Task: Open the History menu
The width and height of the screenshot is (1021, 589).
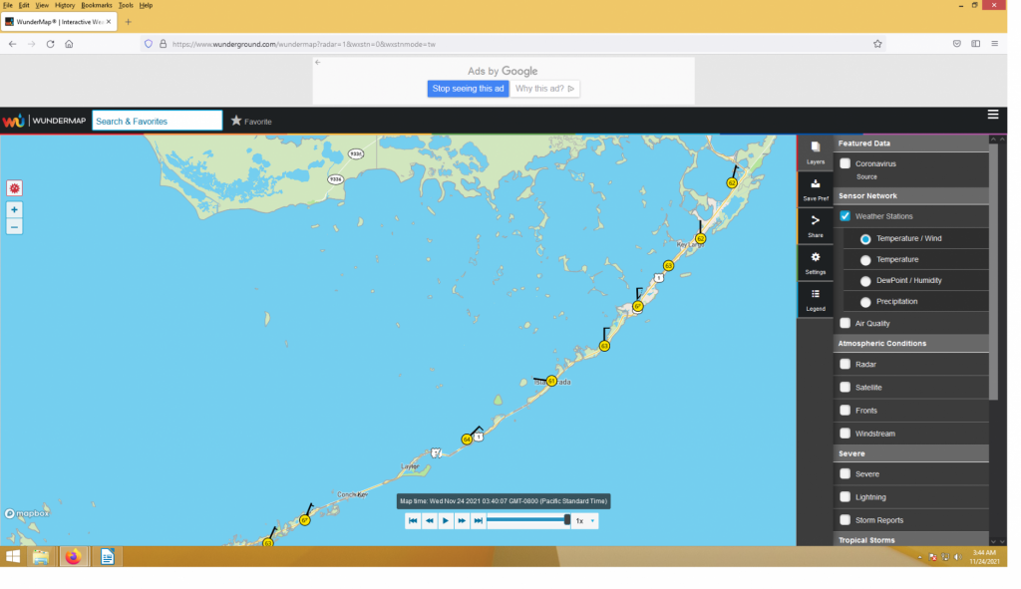Action: 64,5
